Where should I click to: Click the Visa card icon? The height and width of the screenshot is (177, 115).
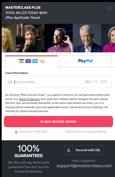tap(21, 61)
